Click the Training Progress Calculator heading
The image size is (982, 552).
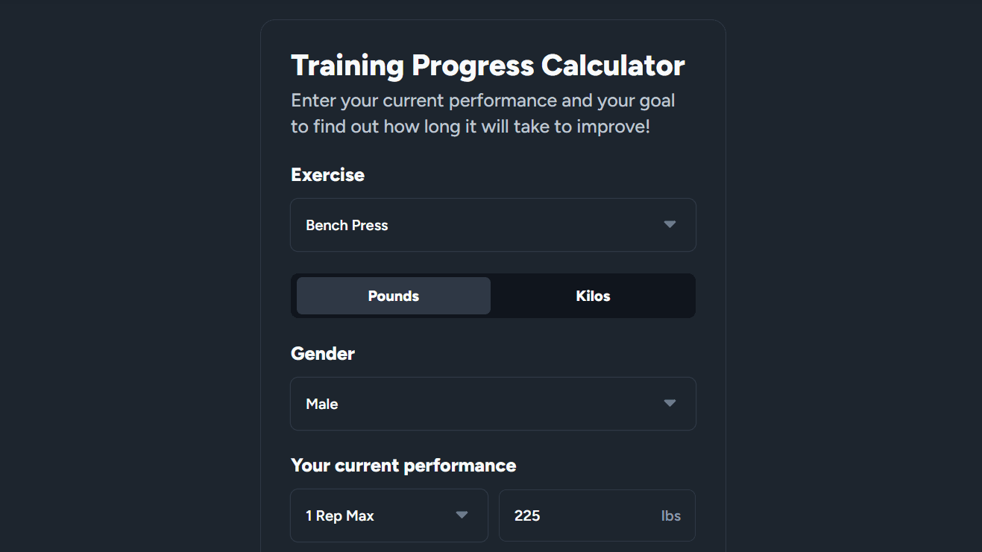[488, 65]
